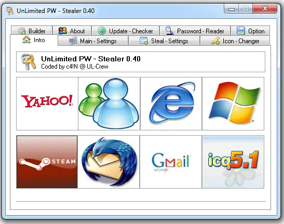Click the Gmail by Google logo
The image size is (284, 224).
click(171, 162)
